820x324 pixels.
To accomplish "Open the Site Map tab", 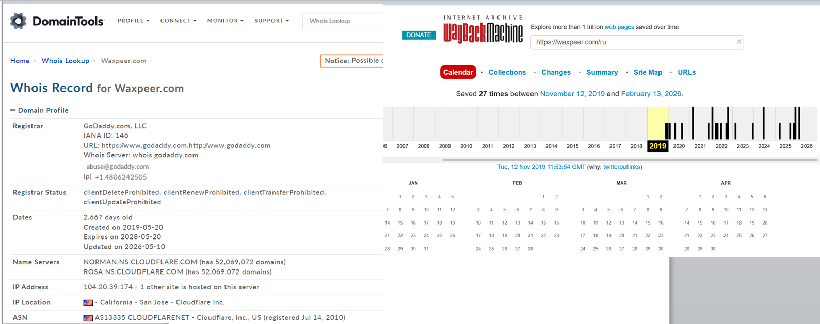I will (648, 72).
